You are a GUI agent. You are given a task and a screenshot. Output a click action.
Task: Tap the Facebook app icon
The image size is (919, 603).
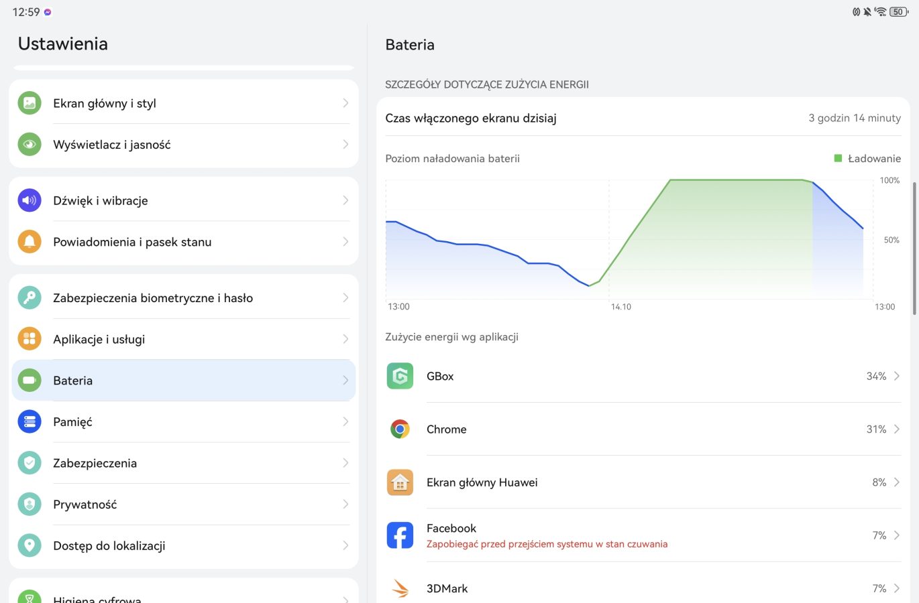click(400, 535)
